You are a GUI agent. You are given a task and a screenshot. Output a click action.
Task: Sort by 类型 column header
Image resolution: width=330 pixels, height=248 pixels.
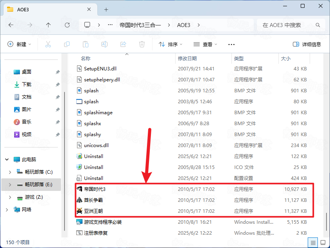(239, 58)
